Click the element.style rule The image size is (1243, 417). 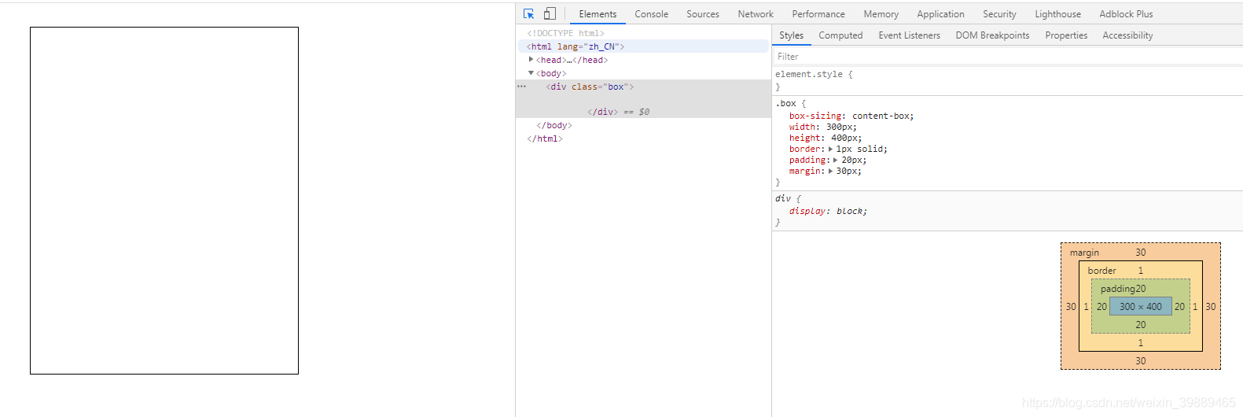(814, 74)
